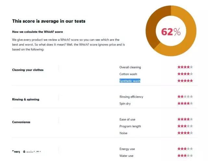Click the Spin dry star rating

tap(185, 103)
